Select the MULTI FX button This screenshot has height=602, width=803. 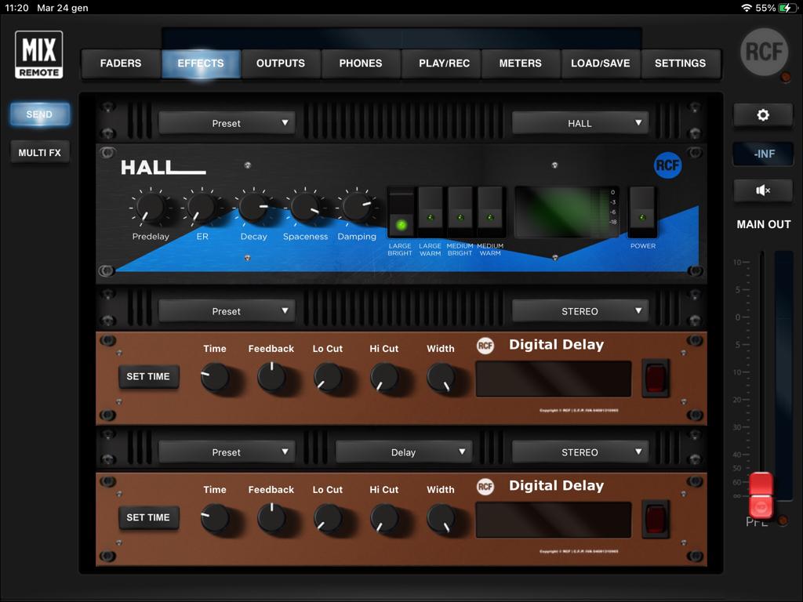click(39, 153)
